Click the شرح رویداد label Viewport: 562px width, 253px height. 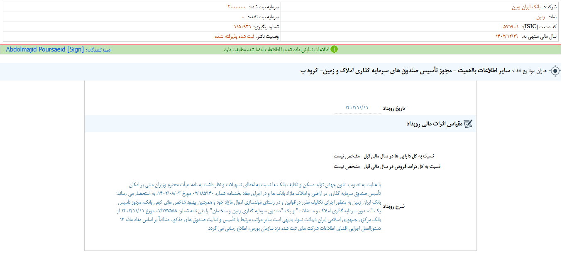coord(393,206)
